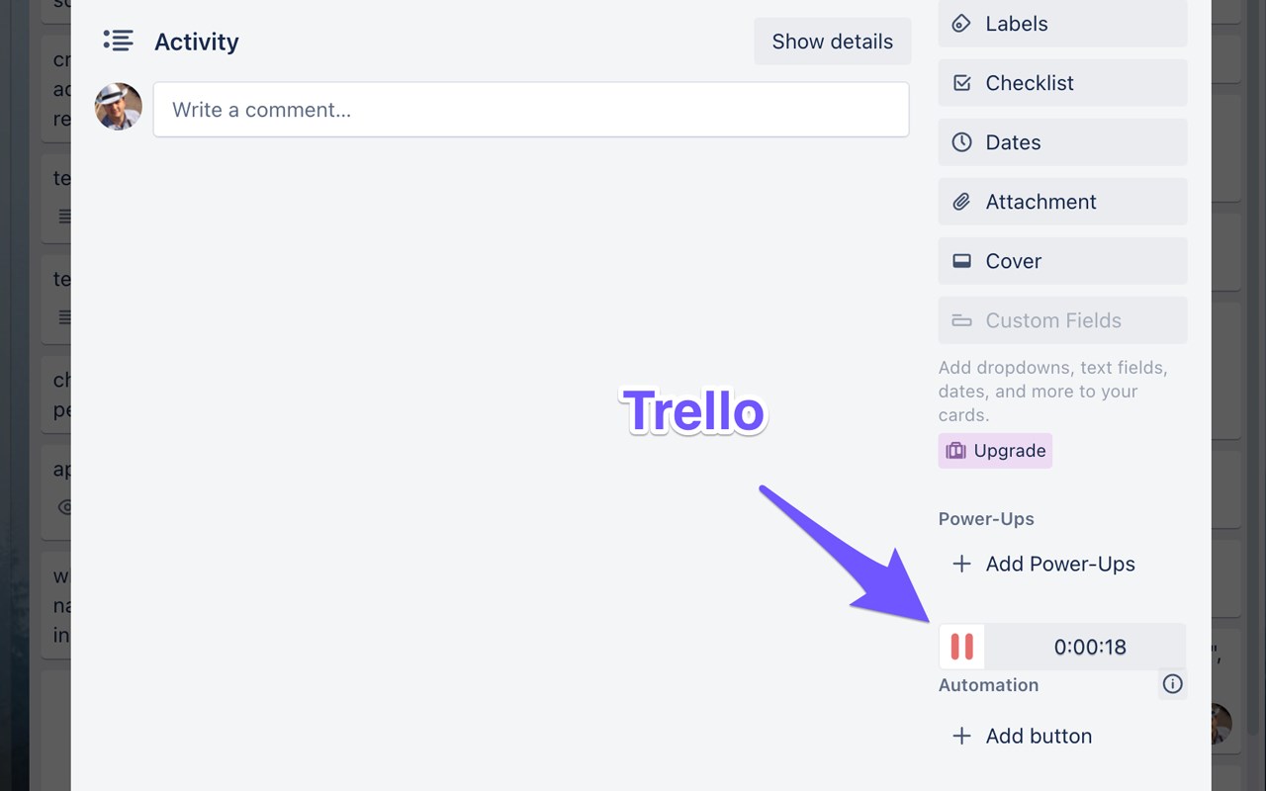Open Add button under Automation
Image resolution: width=1266 pixels, height=791 pixels.
tap(1022, 737)
